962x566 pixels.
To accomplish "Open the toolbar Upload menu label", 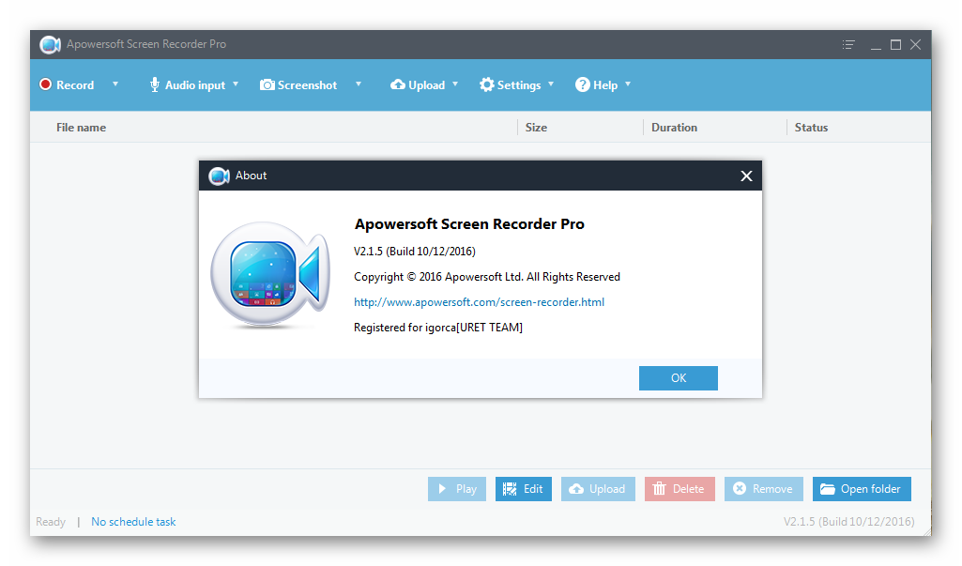I will 426,85.
